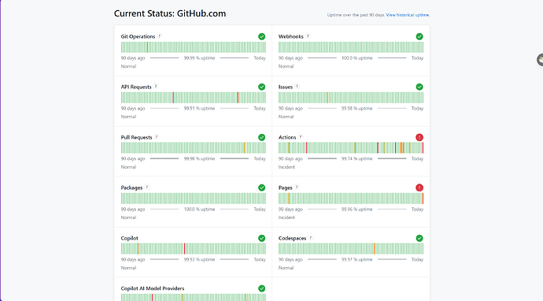Click the help icon next to Issues
Screen dimensions: 543x301
[x=297, y=87]
